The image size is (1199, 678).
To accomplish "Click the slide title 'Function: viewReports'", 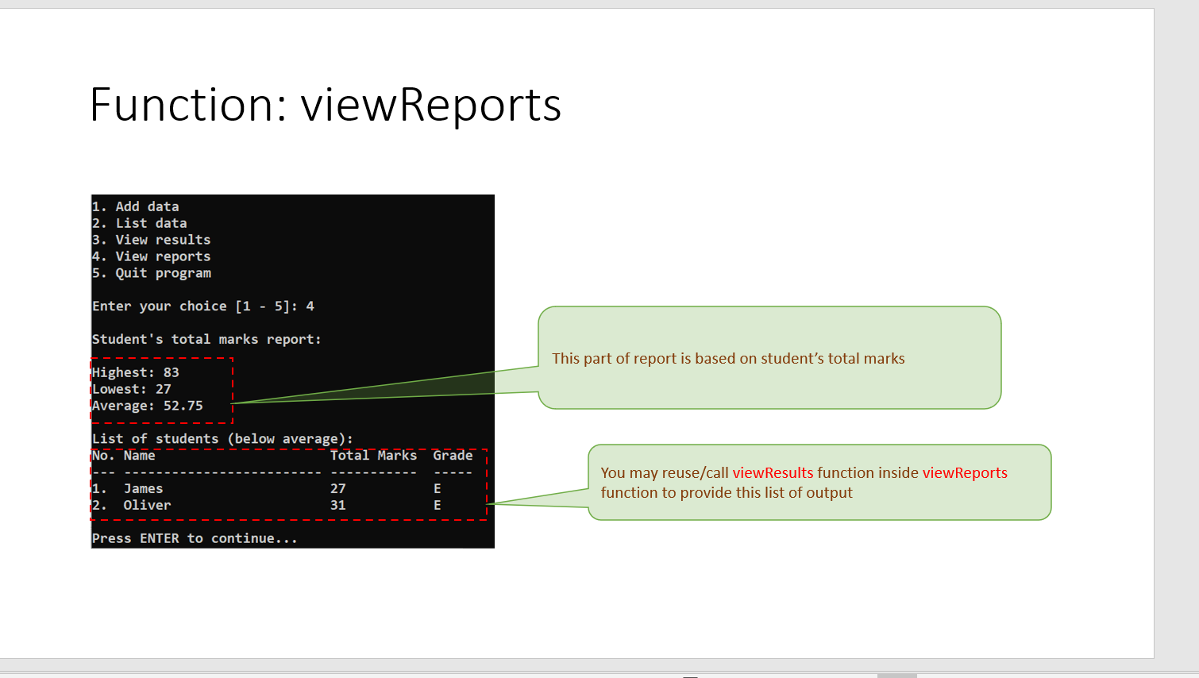I will coord(326,105).
